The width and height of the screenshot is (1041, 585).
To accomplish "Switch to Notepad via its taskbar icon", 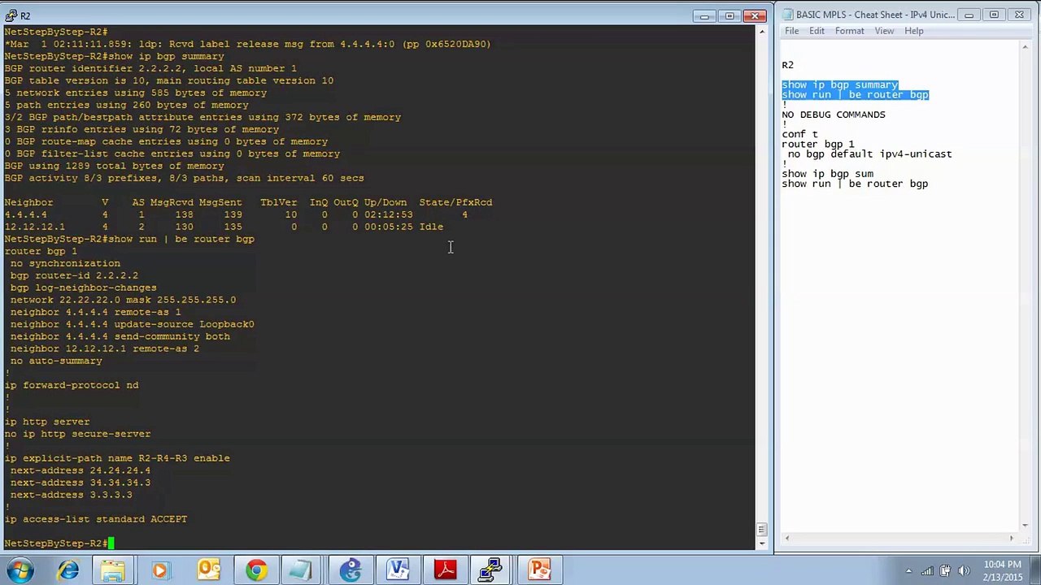I will (301, 570).
